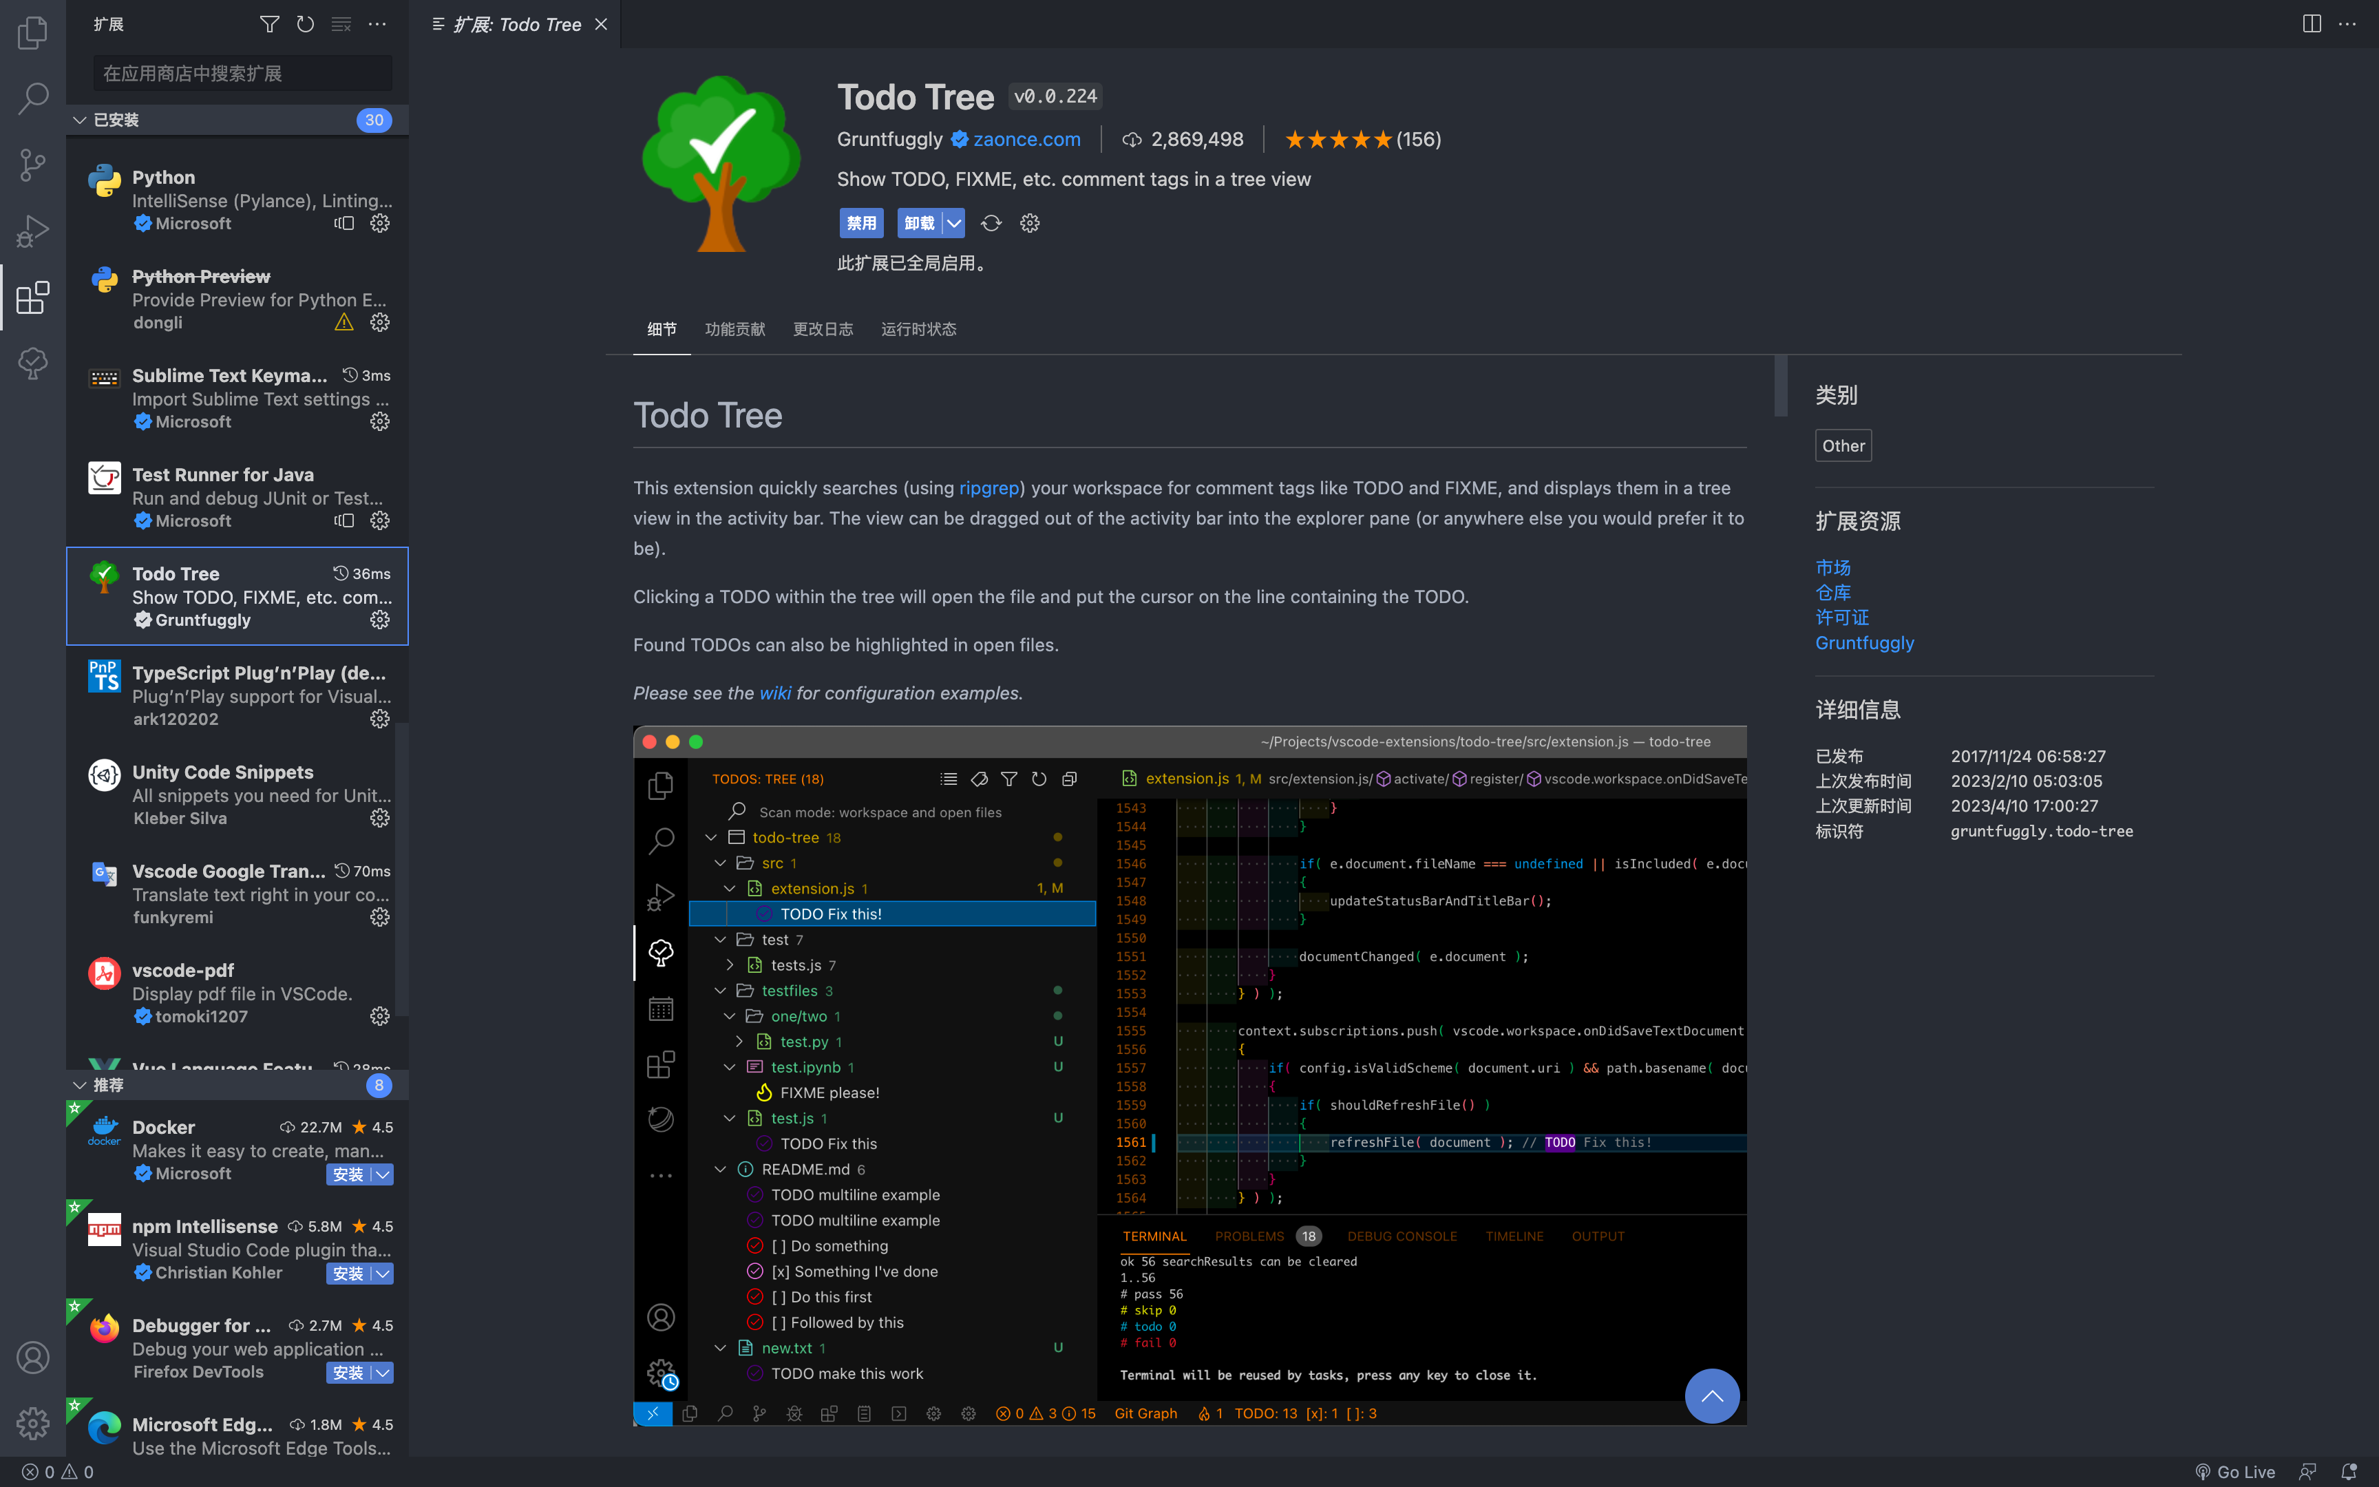Screen dimensions: 2379x1487
Task: Open the wiki link
Action: click(x=774, y=693)
